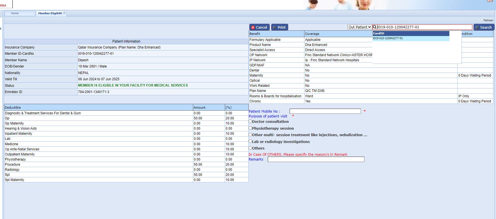496x219 pixels.
Task: Close the Member Eligibility tab
Action: point(64,13)
